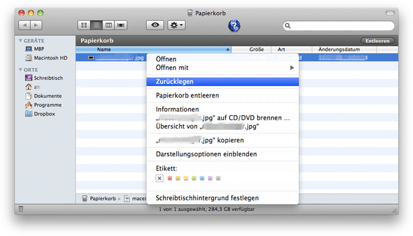Choose Öffnen from the context menu
The image size is (413, 236).
pos(222,59)
